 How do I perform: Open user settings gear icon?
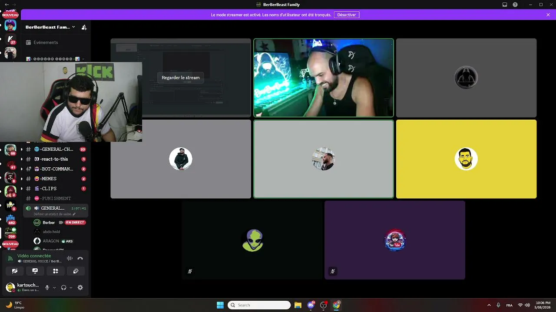click(x=80, y=287)
